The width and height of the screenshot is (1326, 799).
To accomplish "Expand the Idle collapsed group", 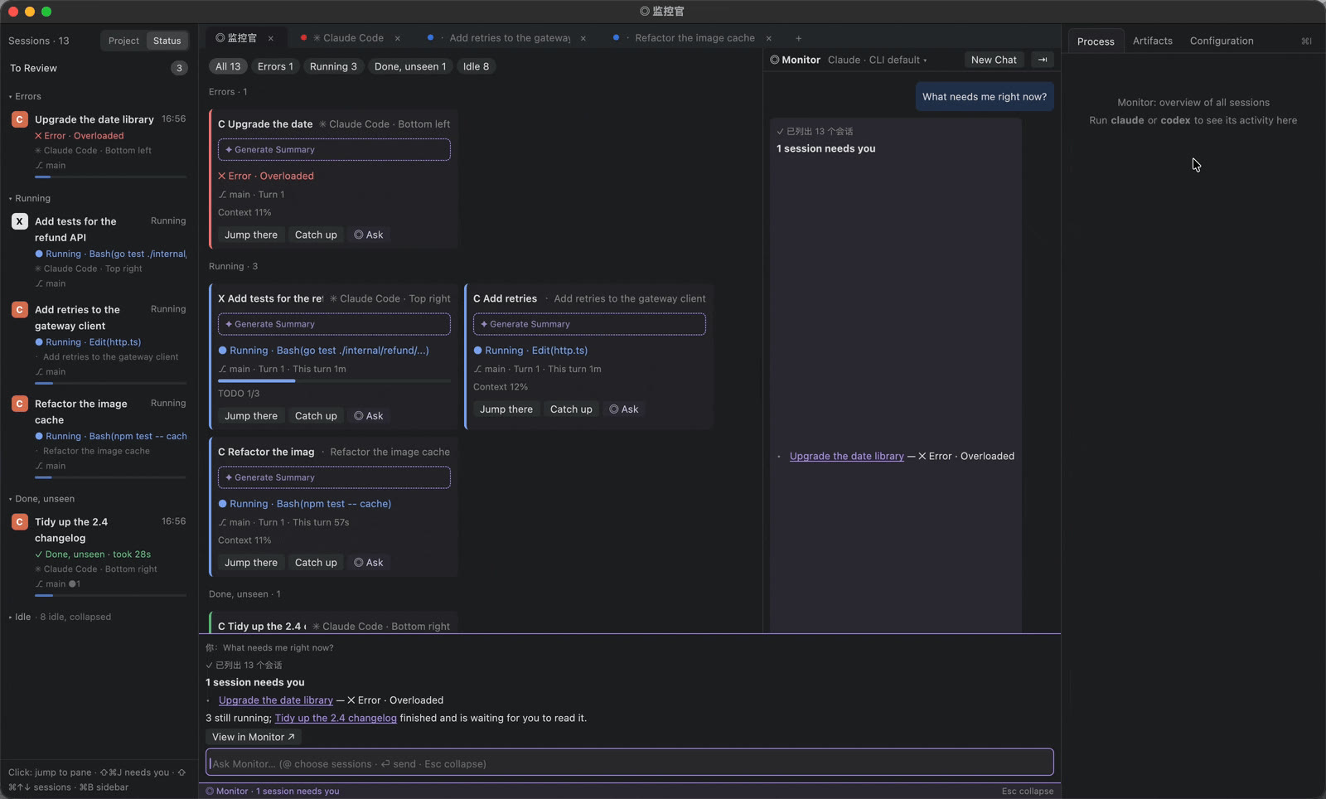I will pos(60,617).
